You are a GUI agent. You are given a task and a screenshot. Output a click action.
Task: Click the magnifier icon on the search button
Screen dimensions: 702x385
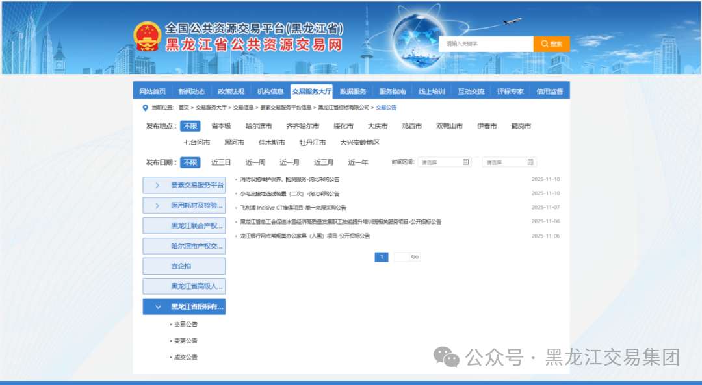pyautogui.click(x=545, y=43)
